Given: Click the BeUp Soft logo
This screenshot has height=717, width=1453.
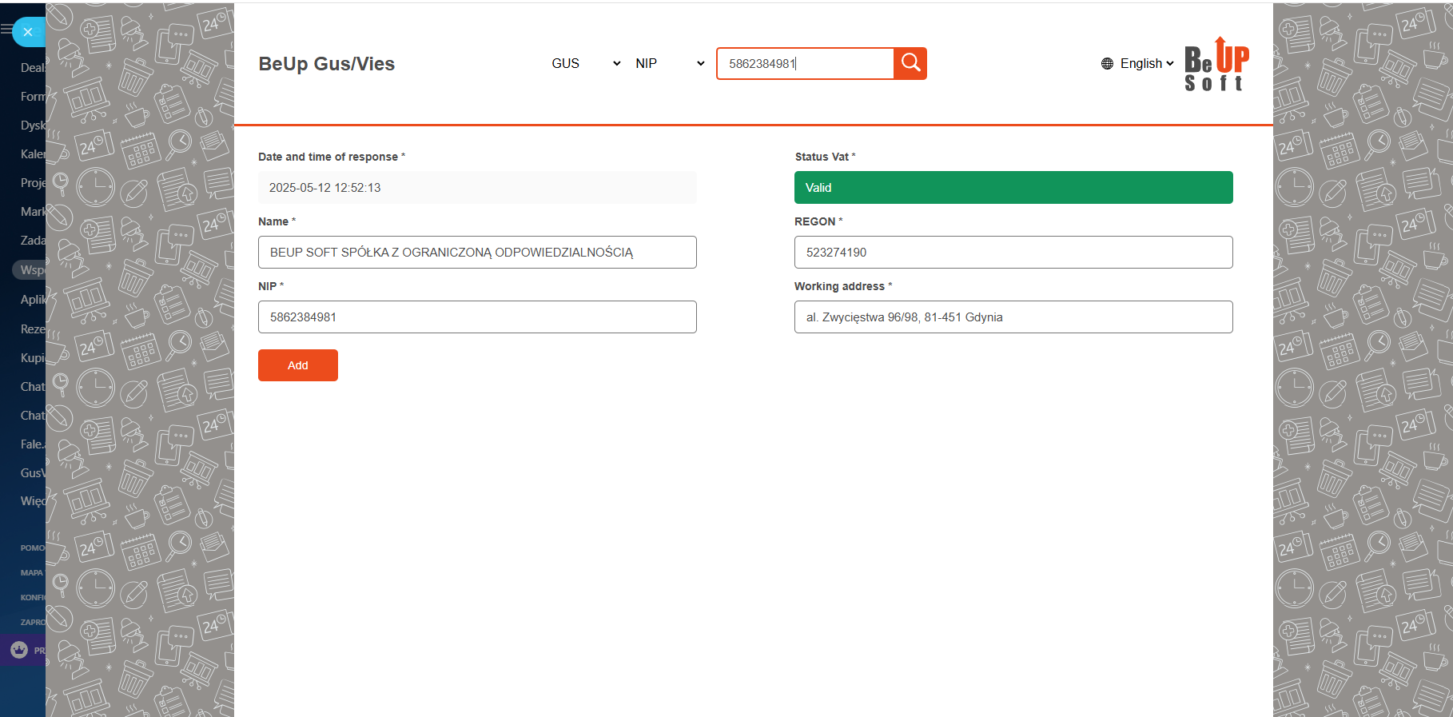Looking at the screenshot, I should (1216, 64).
